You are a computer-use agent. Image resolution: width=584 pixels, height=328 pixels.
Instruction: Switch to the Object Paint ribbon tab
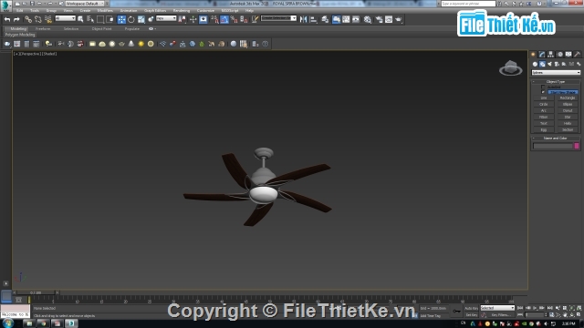[101, 28]
